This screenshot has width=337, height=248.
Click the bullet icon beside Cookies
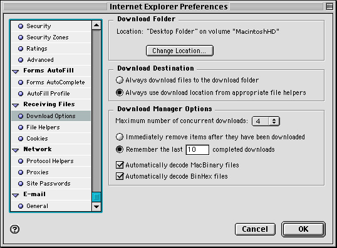tap(21, 139)
